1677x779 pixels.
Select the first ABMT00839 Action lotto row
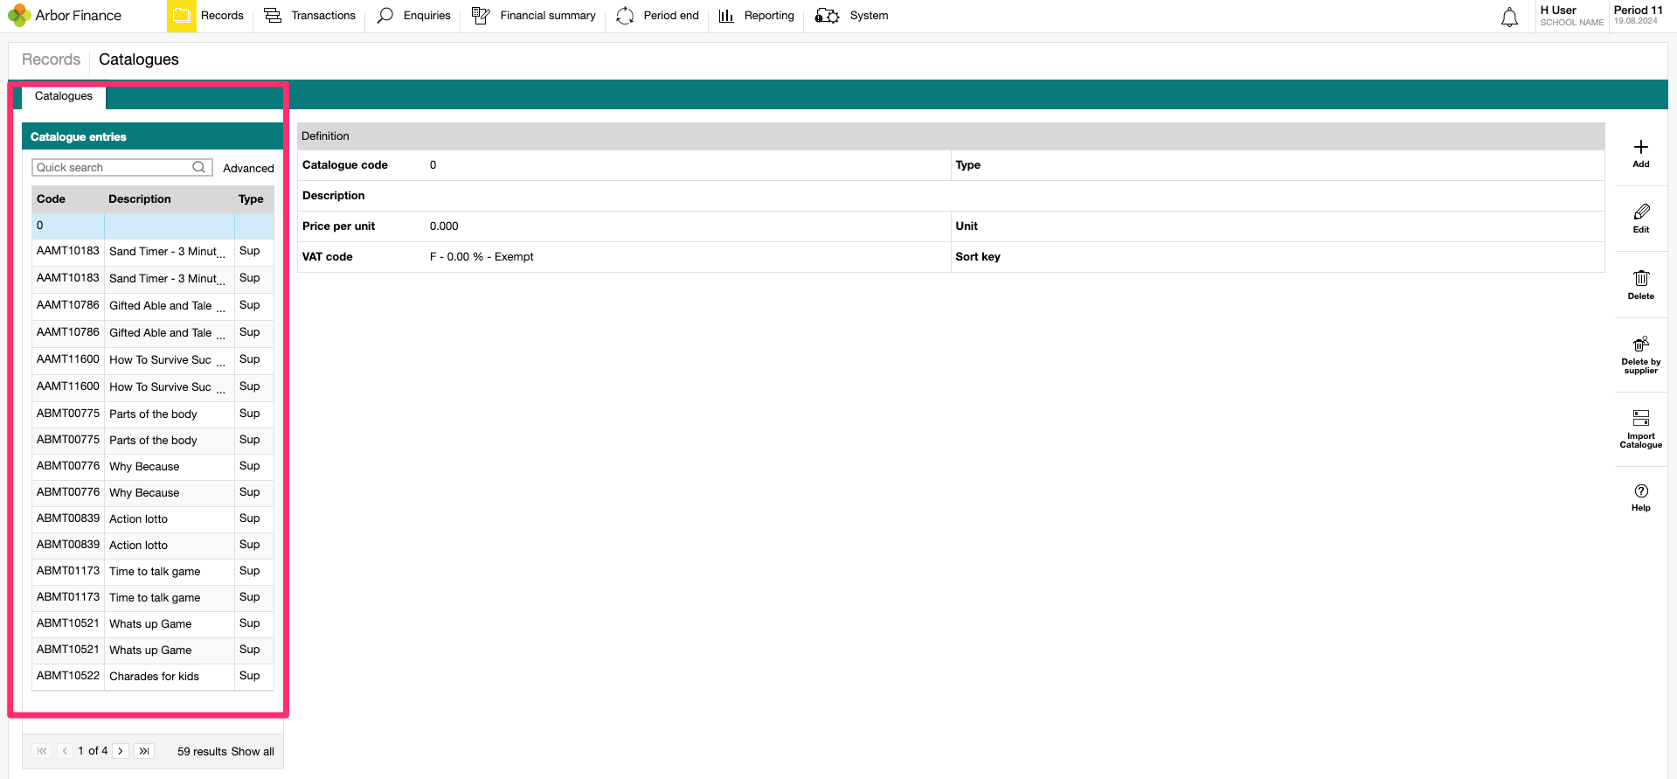pyautogui.click(x=153, y=518)
